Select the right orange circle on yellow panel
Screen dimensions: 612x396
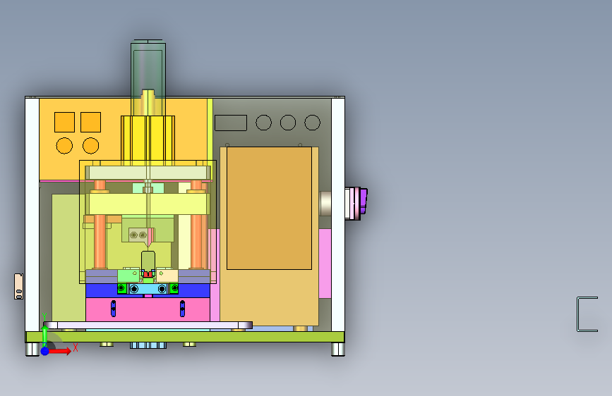pos(90,146)
